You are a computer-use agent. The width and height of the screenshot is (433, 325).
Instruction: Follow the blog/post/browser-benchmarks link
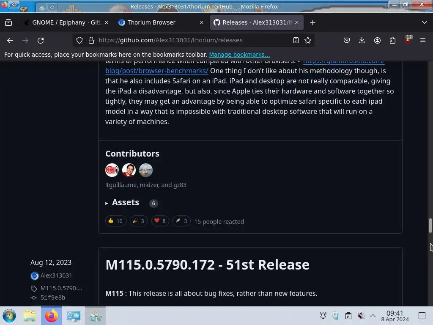click(x=156, y=71)
